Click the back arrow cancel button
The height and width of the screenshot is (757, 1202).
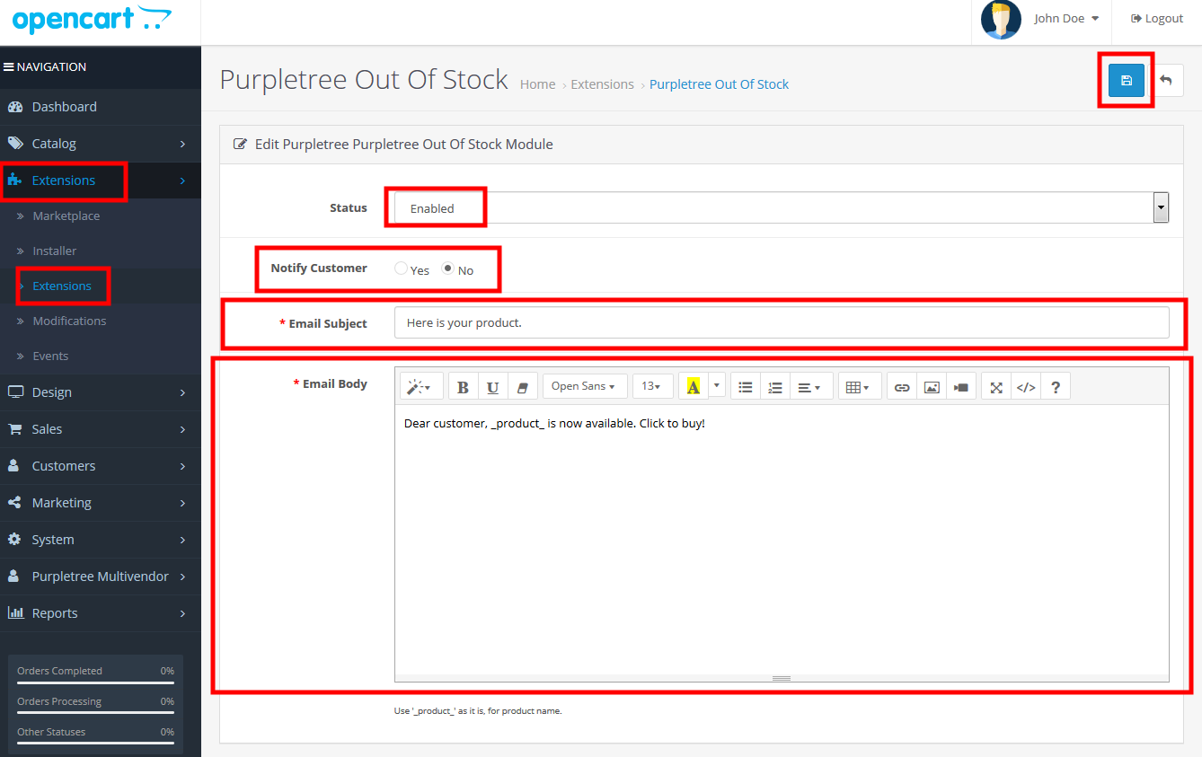[x=1166, y=80]
